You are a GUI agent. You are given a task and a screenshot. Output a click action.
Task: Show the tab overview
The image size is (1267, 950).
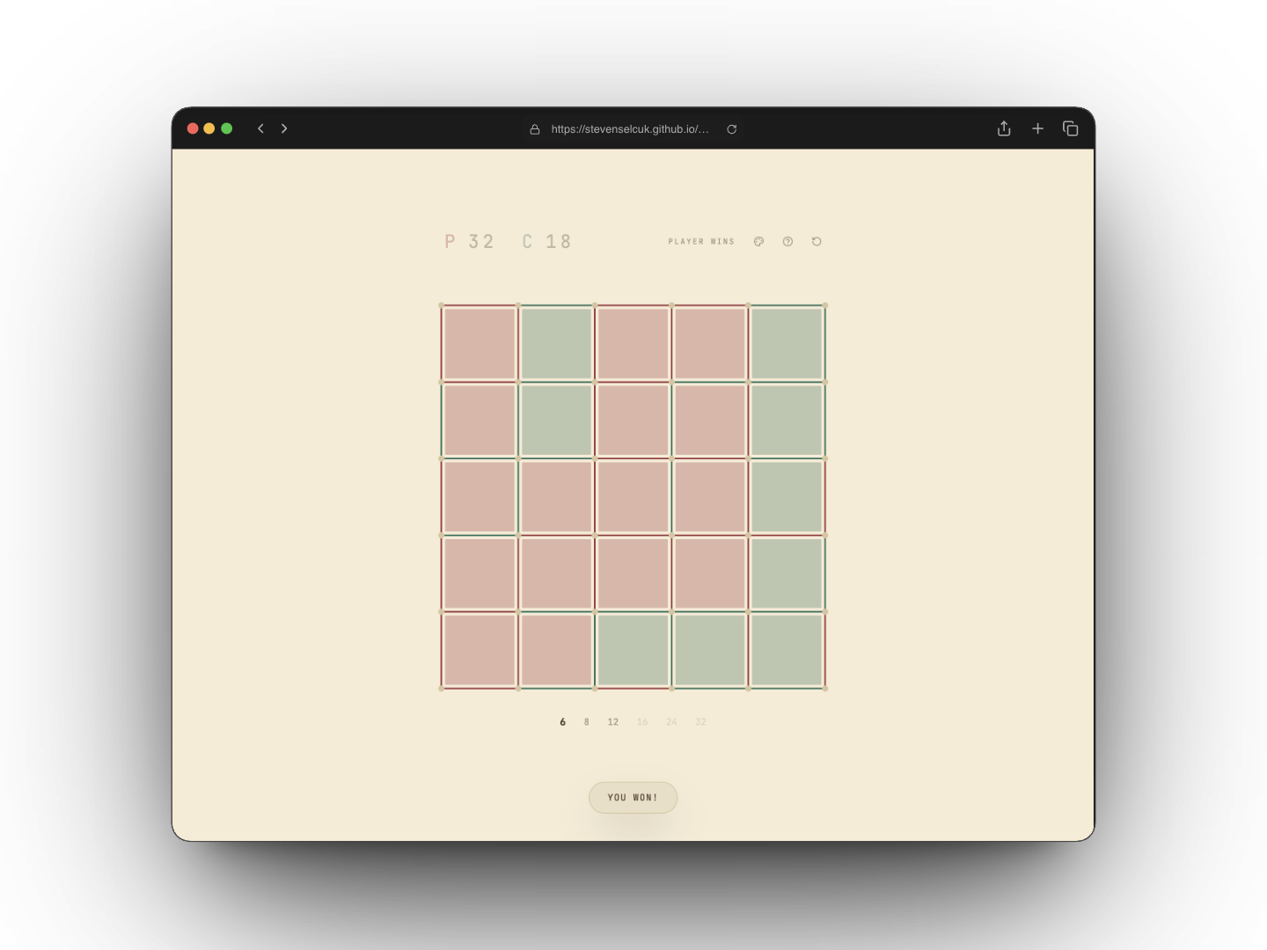coord(1071,128)
